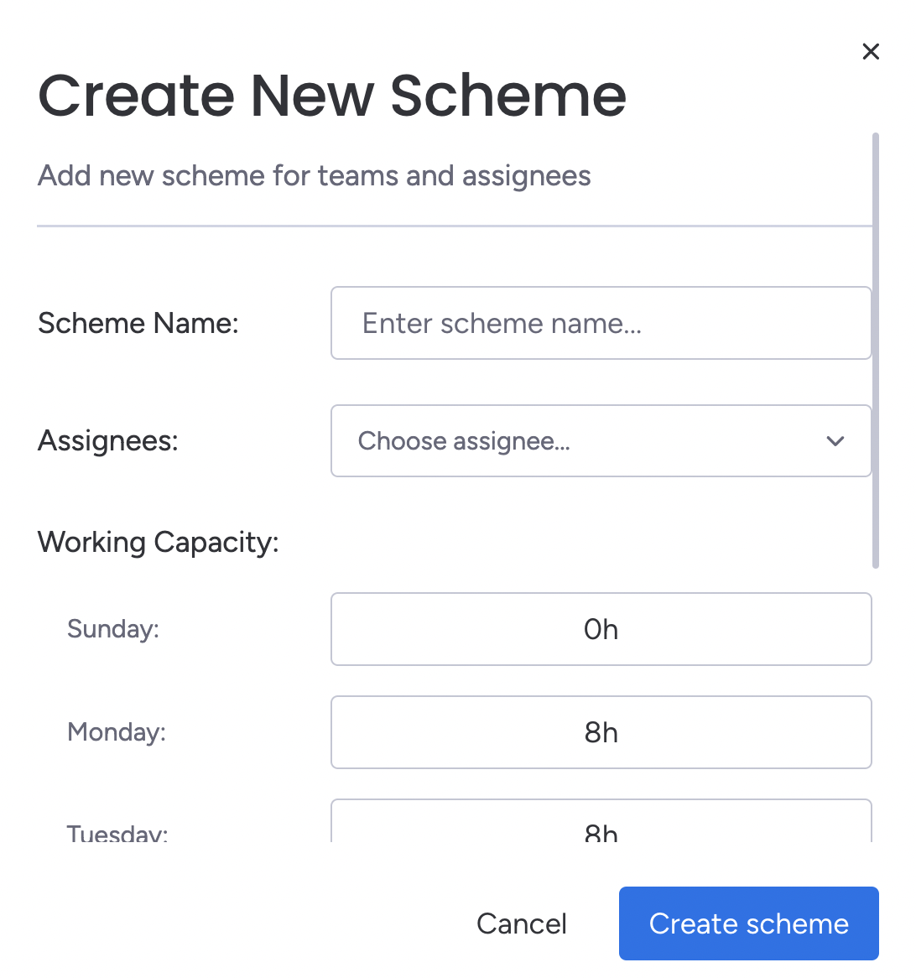The height and width of the screenshot is (978, 916).
Task: Click the Tuesday label
Action: 117,833
